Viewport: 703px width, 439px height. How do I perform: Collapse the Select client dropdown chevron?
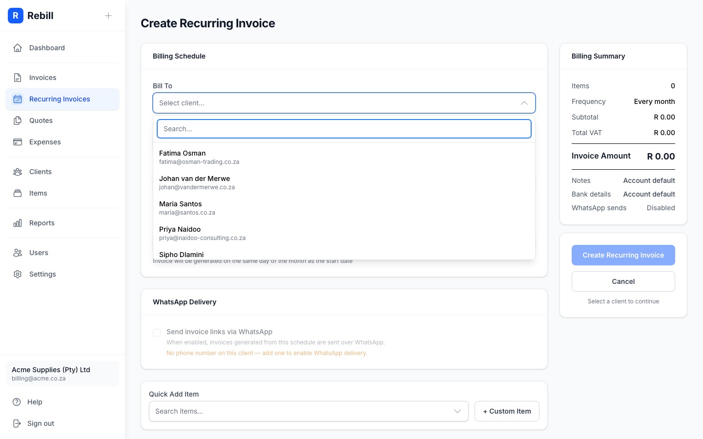click(x=524, y=103)
